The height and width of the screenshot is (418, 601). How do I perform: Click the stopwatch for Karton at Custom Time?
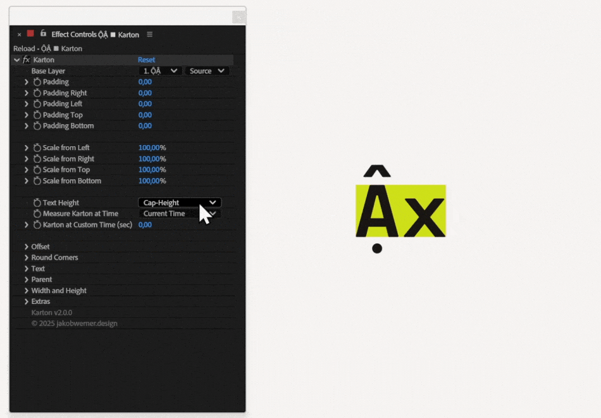(x=36, y=224)
